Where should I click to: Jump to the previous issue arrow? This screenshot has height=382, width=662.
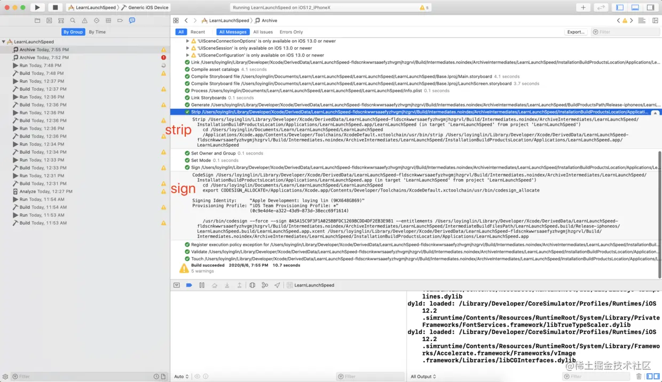pos(619,20)
